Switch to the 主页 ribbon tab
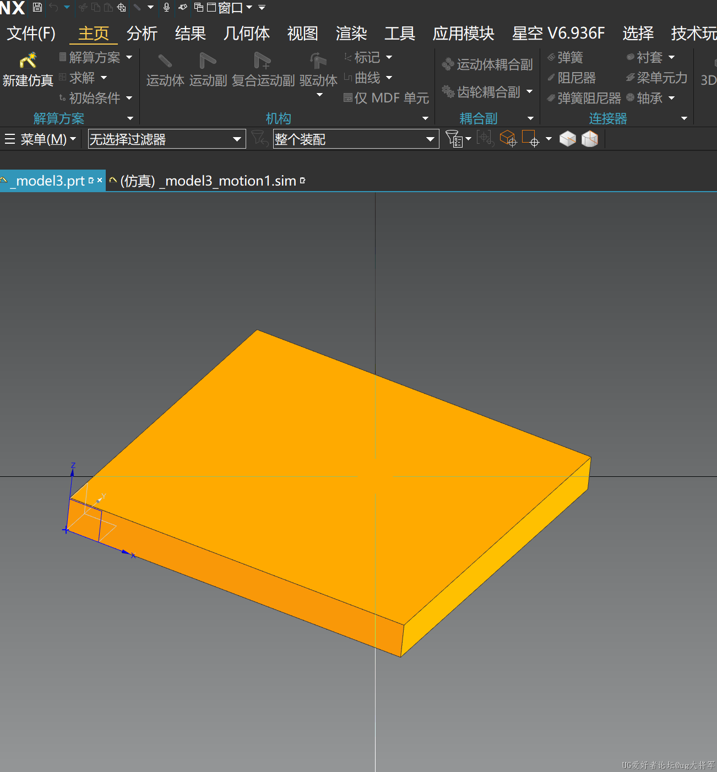The height and width of the screenshot is (772, 717). (94, 34)
